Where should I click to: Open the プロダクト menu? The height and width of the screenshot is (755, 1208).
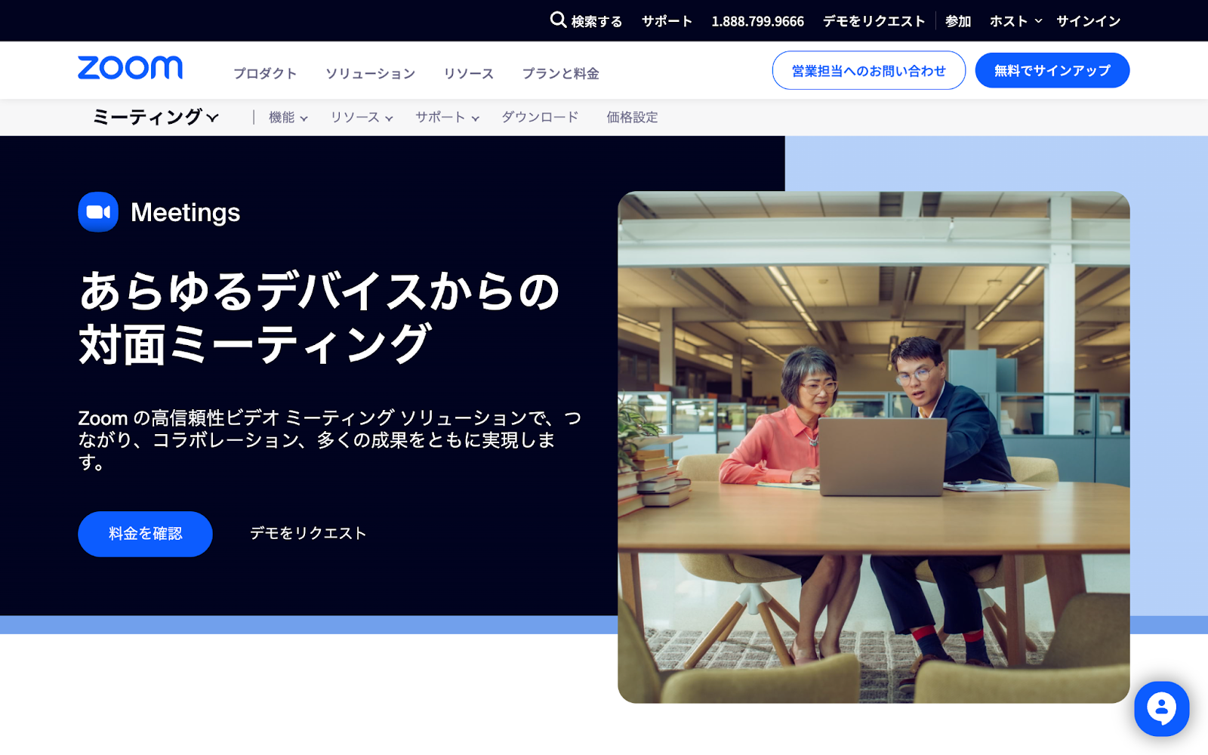[x=265, y=73]
